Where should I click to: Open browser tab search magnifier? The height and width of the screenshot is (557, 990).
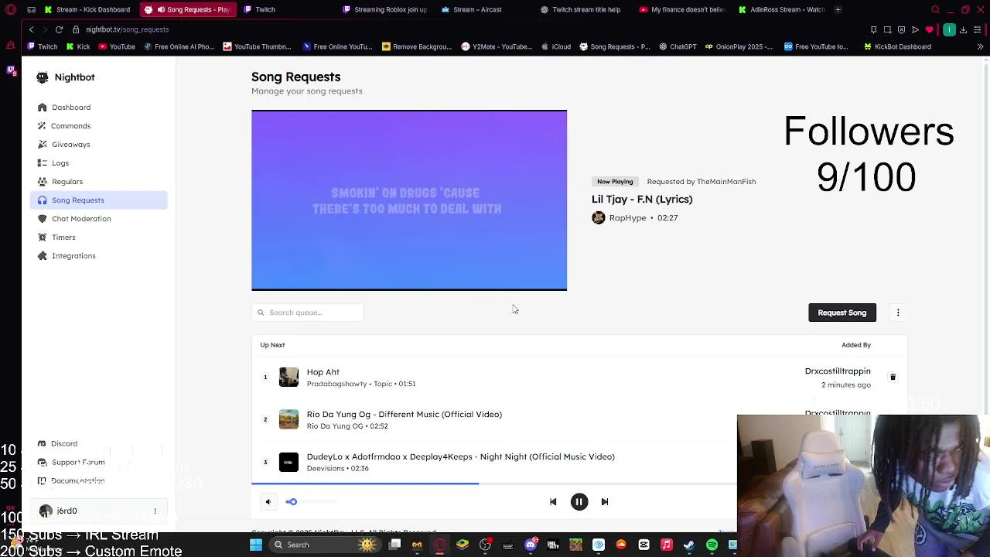(x=935, y=9)
